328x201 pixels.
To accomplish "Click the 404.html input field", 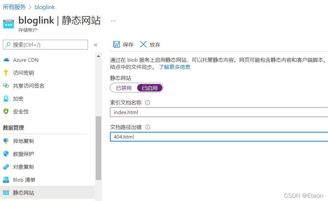I will click(219, 137).
